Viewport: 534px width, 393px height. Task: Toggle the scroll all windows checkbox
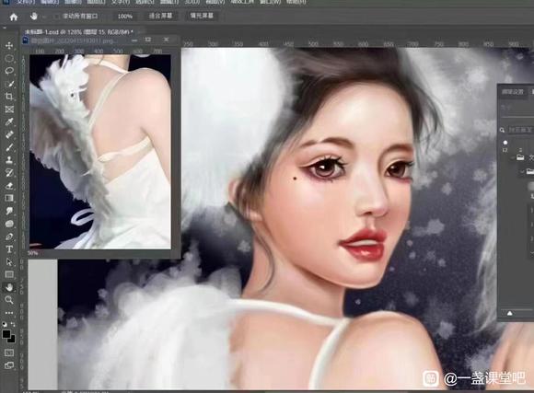click(57, 17)
